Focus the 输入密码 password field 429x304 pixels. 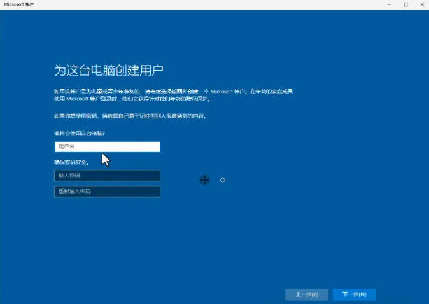[107, 176]
